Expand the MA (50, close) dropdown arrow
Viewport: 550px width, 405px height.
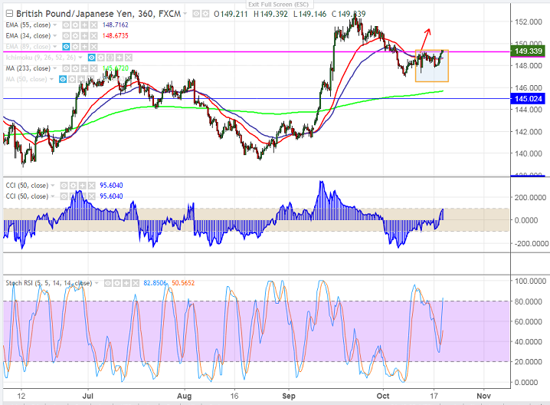[51, 79]
